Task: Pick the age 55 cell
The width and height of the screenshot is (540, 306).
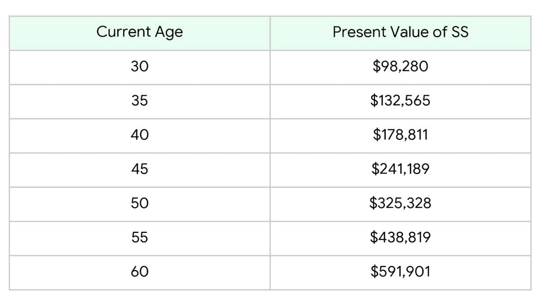Action: pyautogui.click(x=139, y=237)
